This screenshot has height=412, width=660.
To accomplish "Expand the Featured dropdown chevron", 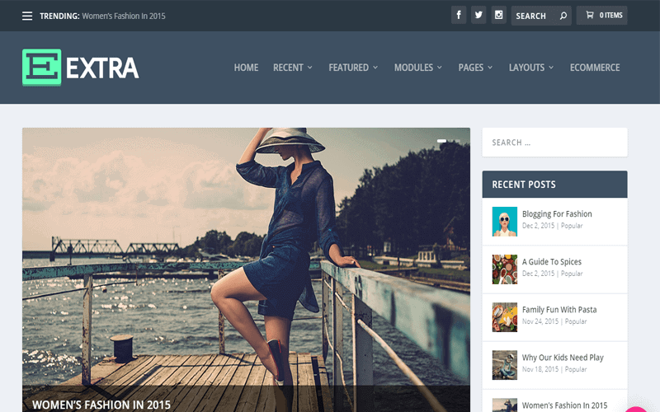I will tap(375, 68).
